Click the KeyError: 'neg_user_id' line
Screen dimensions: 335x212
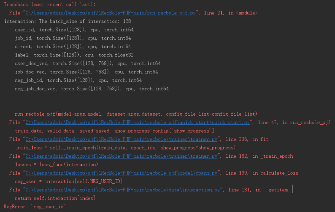click(34, 207)
